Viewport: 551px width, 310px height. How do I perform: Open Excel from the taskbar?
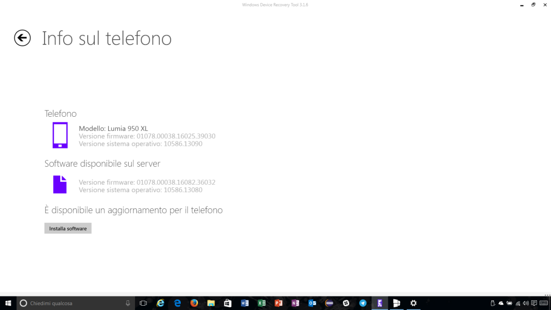pyautogui.click(x=262, y=303)
